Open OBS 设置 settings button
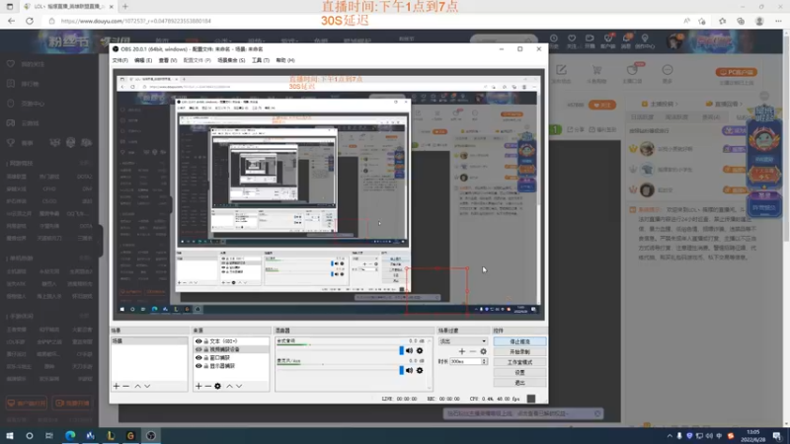The image size is (790, 444). pyautogui.click(x=519, y=373)
